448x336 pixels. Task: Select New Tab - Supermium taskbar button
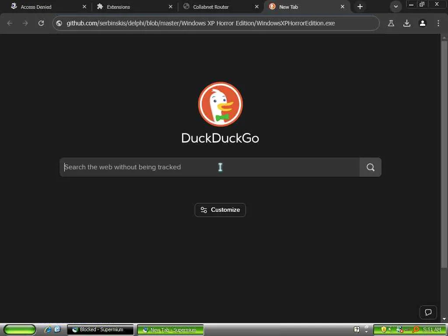tap(171, 330)
